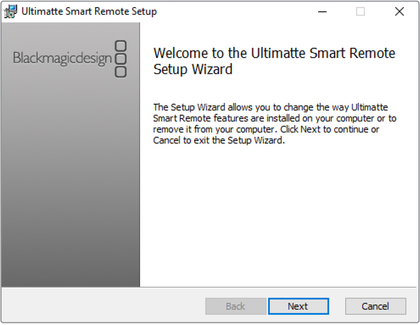This screenshot has width=420, height=325.
Task: Click the top square of the Blackmagic logo
Action: click(x=121, y=46)
